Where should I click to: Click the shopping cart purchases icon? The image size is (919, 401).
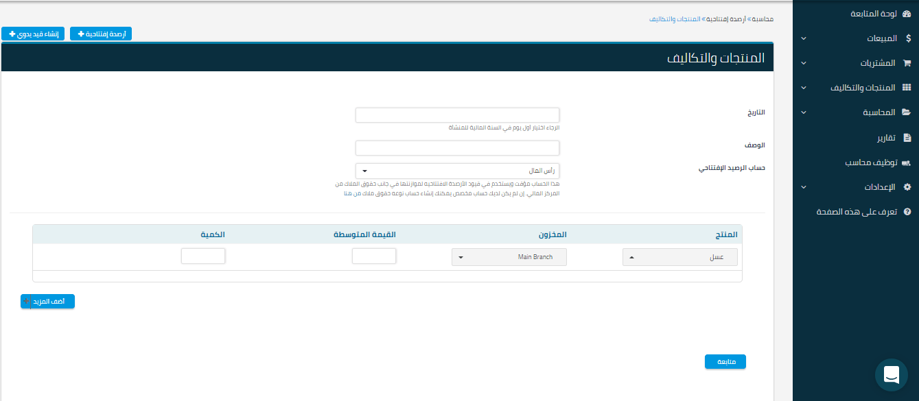(x=907, y=63)
